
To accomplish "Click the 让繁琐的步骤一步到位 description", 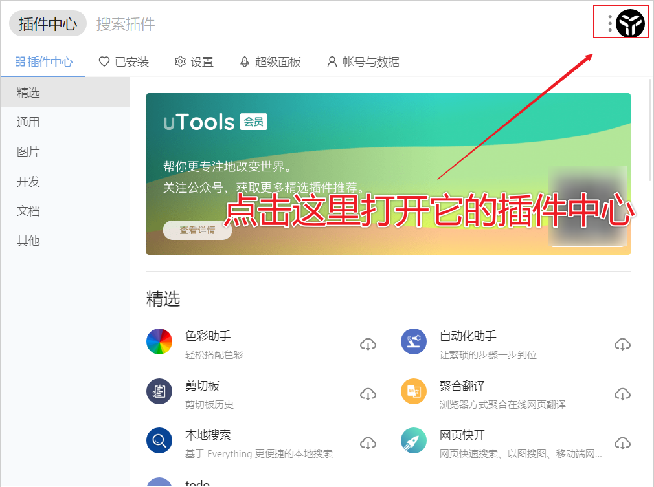I will 488,354.
